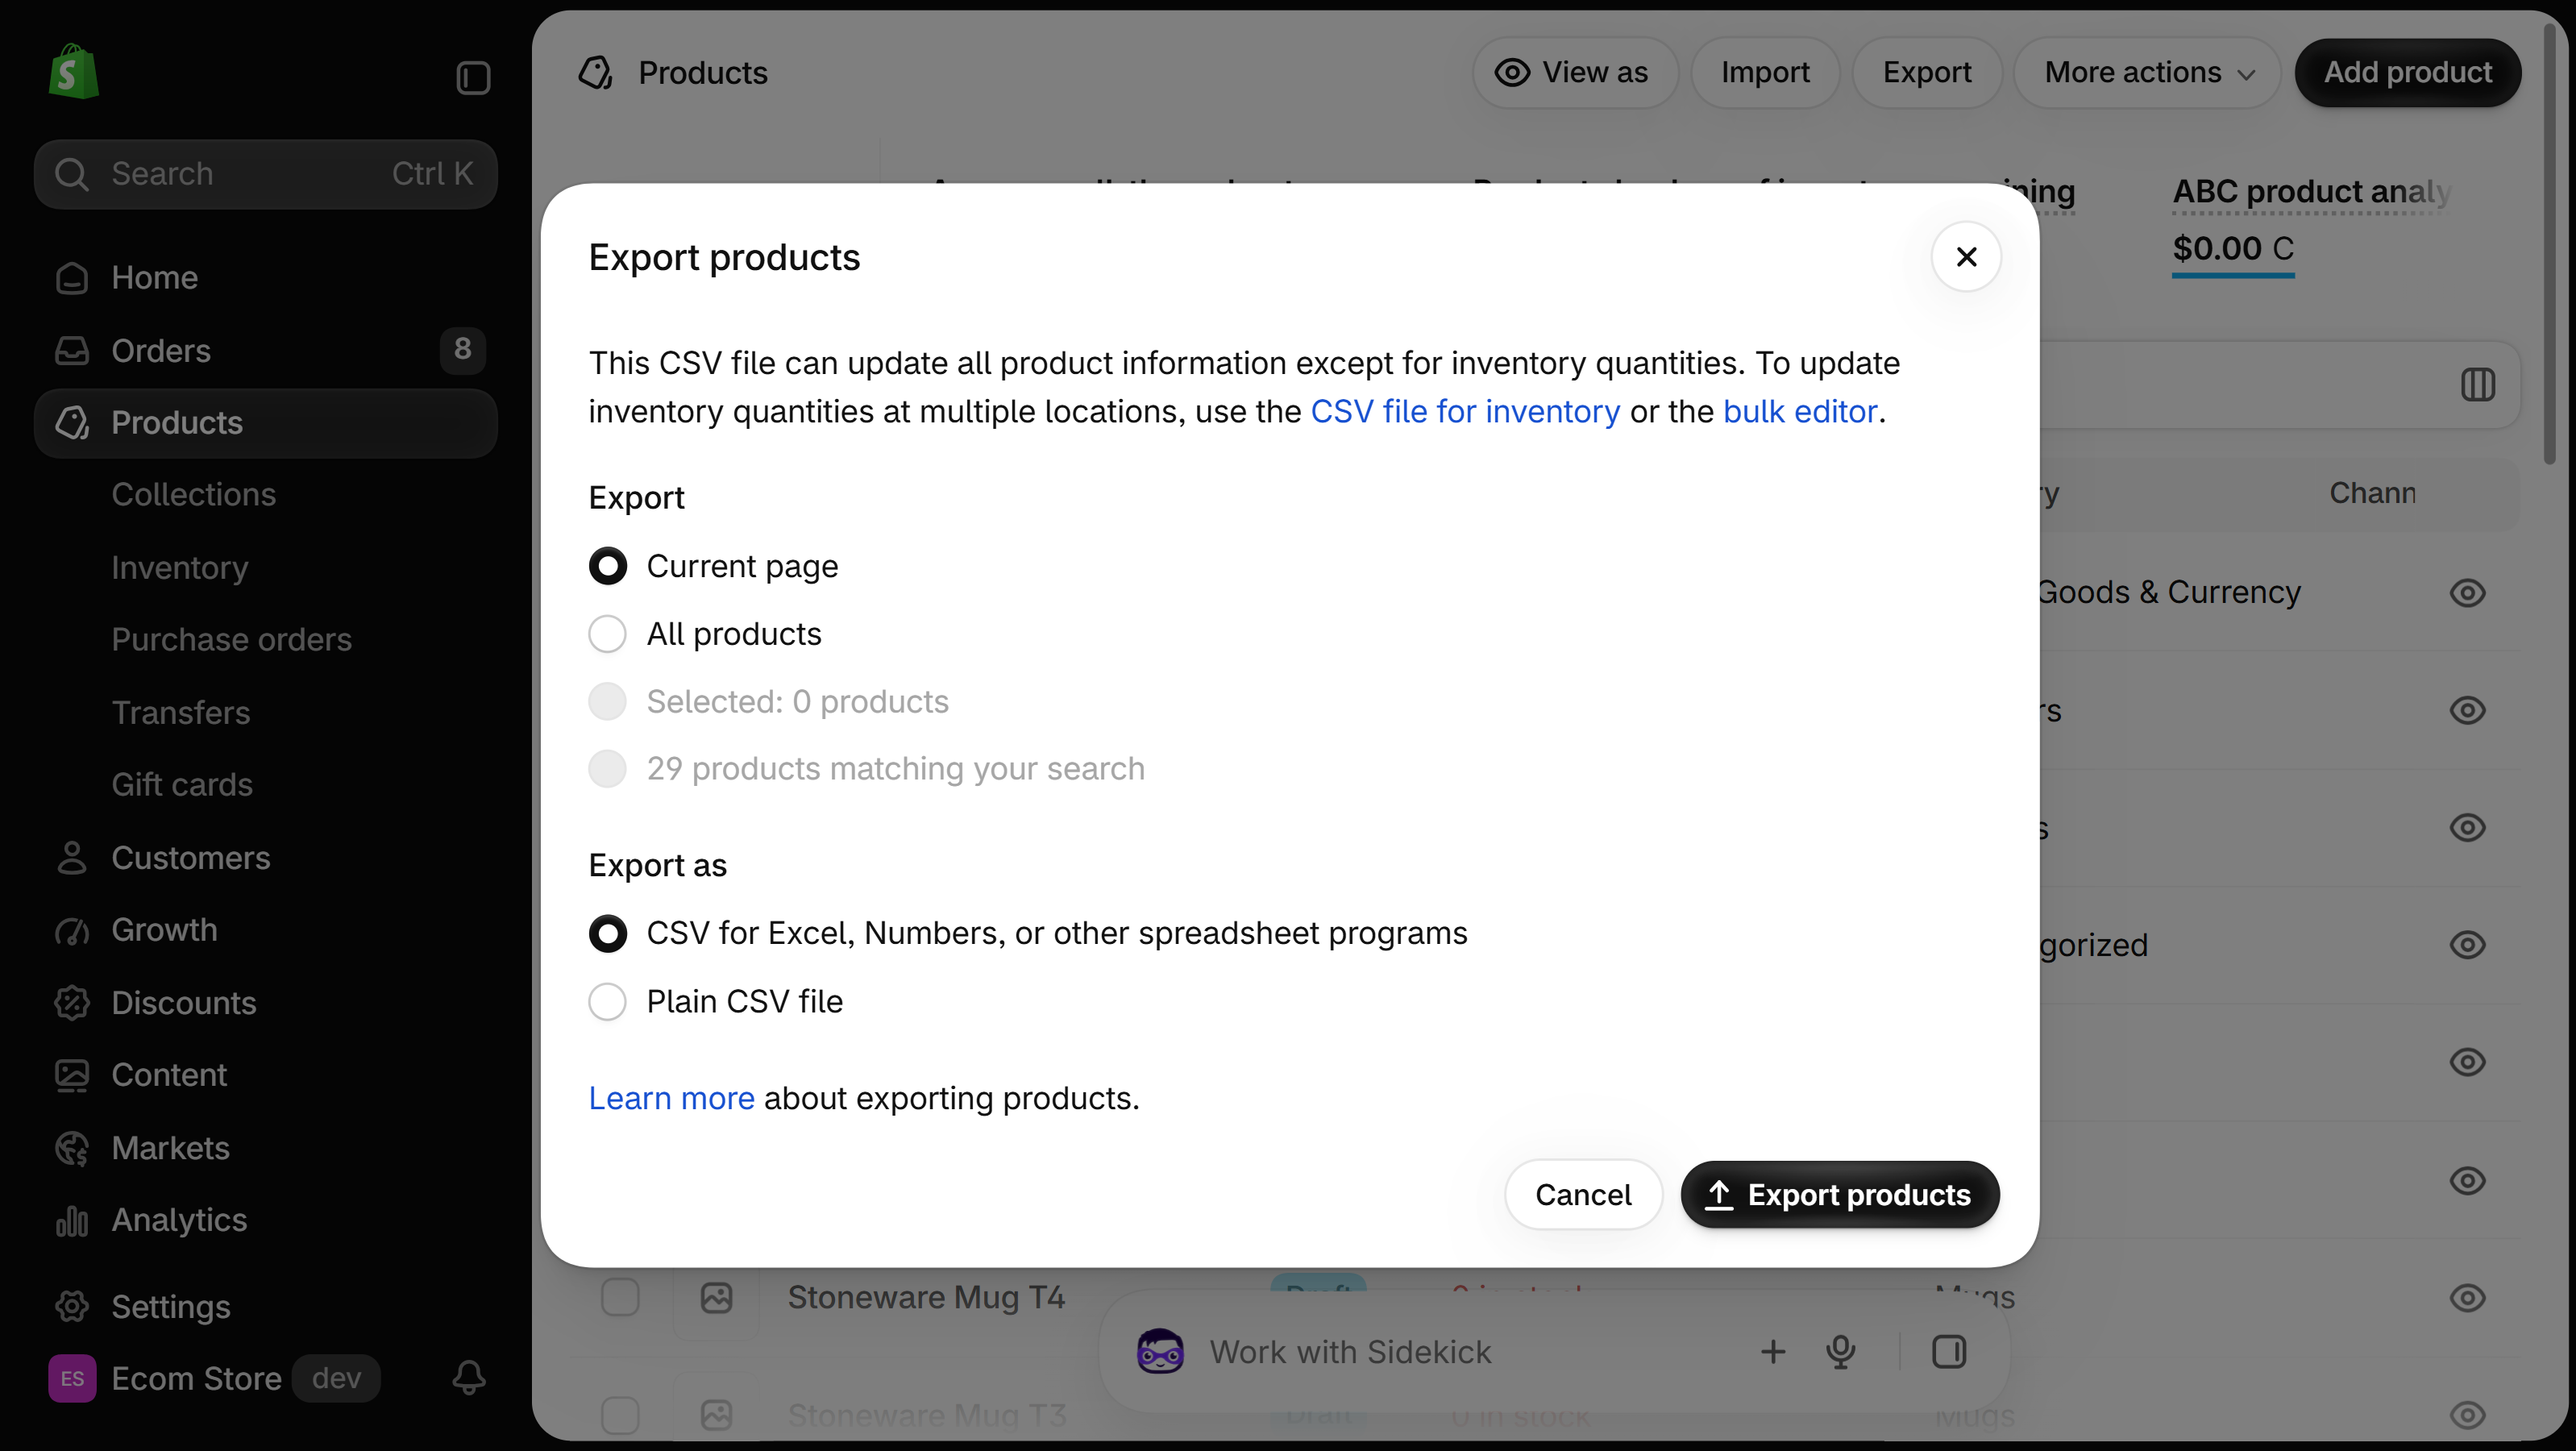Click the Sidekick avatar icon
Viewport: 2576px width, 1451px height.
pos(1160,1352)
